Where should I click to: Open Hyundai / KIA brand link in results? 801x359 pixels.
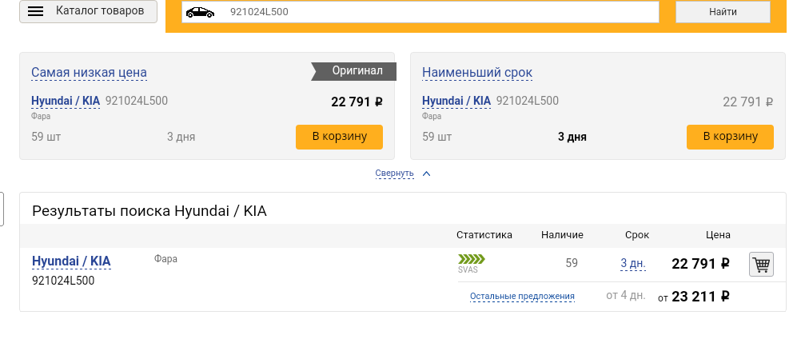tap(71, 261)
